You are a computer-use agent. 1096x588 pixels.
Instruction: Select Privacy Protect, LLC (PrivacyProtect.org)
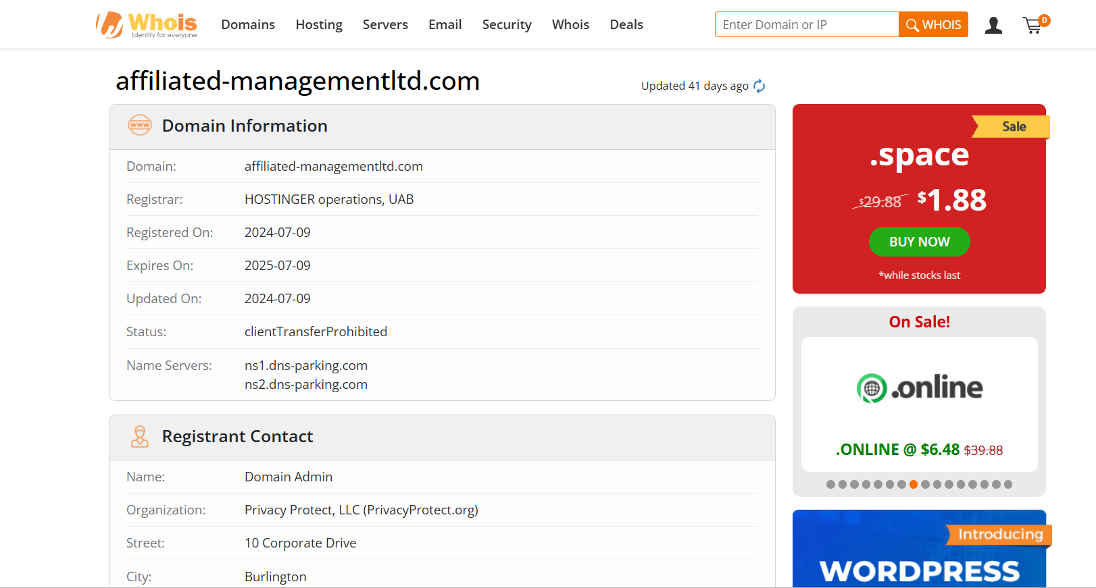[x=362, y=510]
